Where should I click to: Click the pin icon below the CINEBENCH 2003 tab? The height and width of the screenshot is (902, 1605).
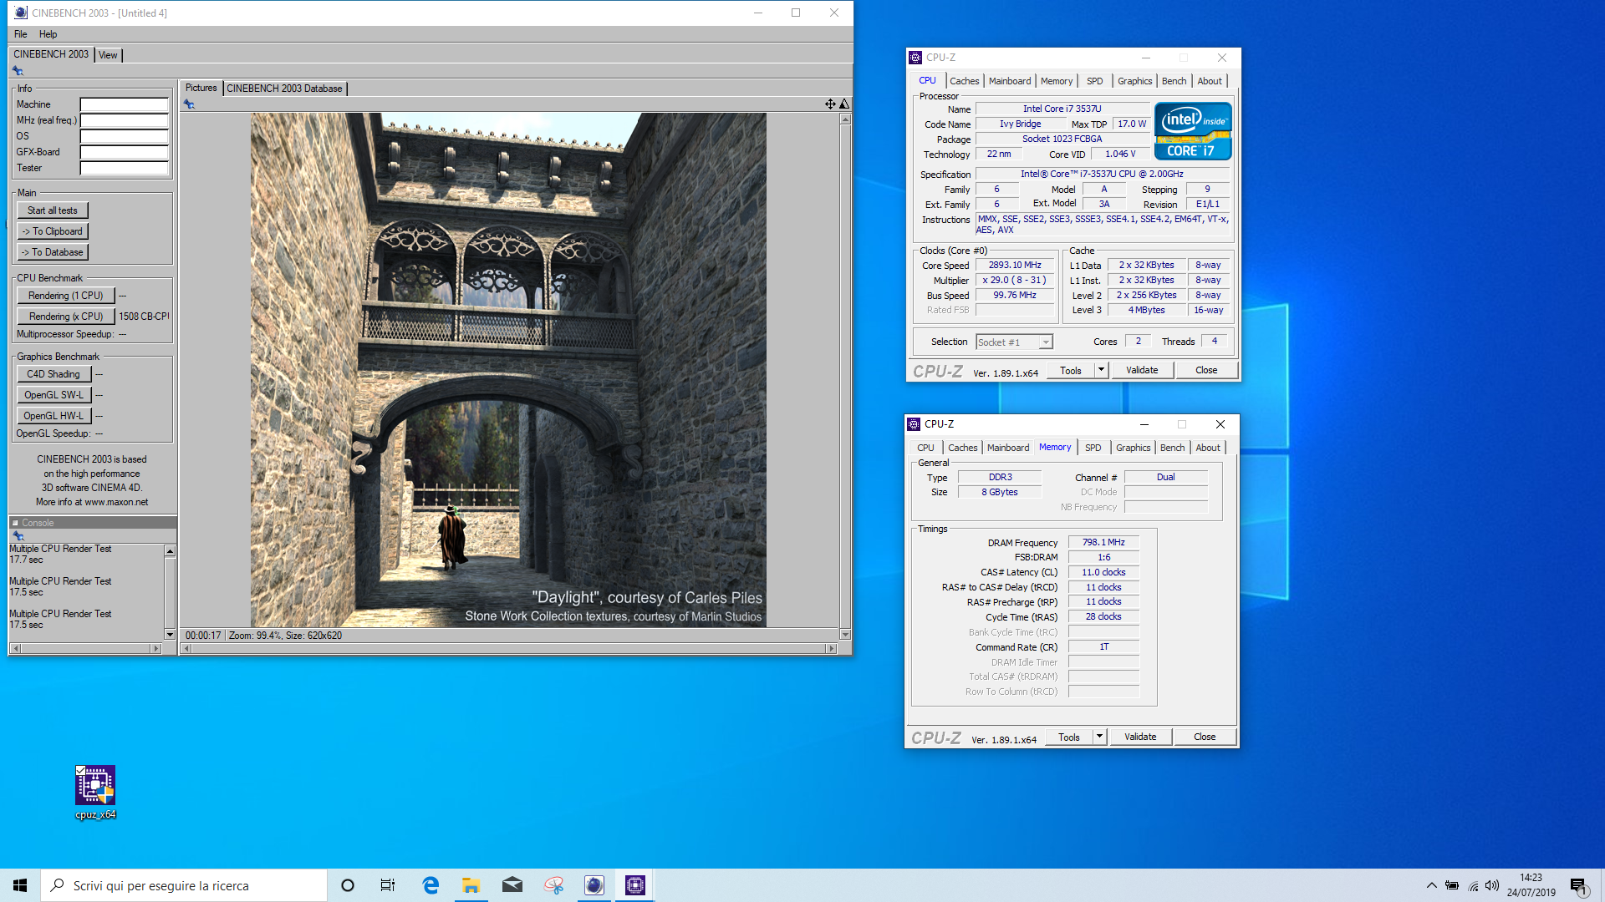coord(18,71)
